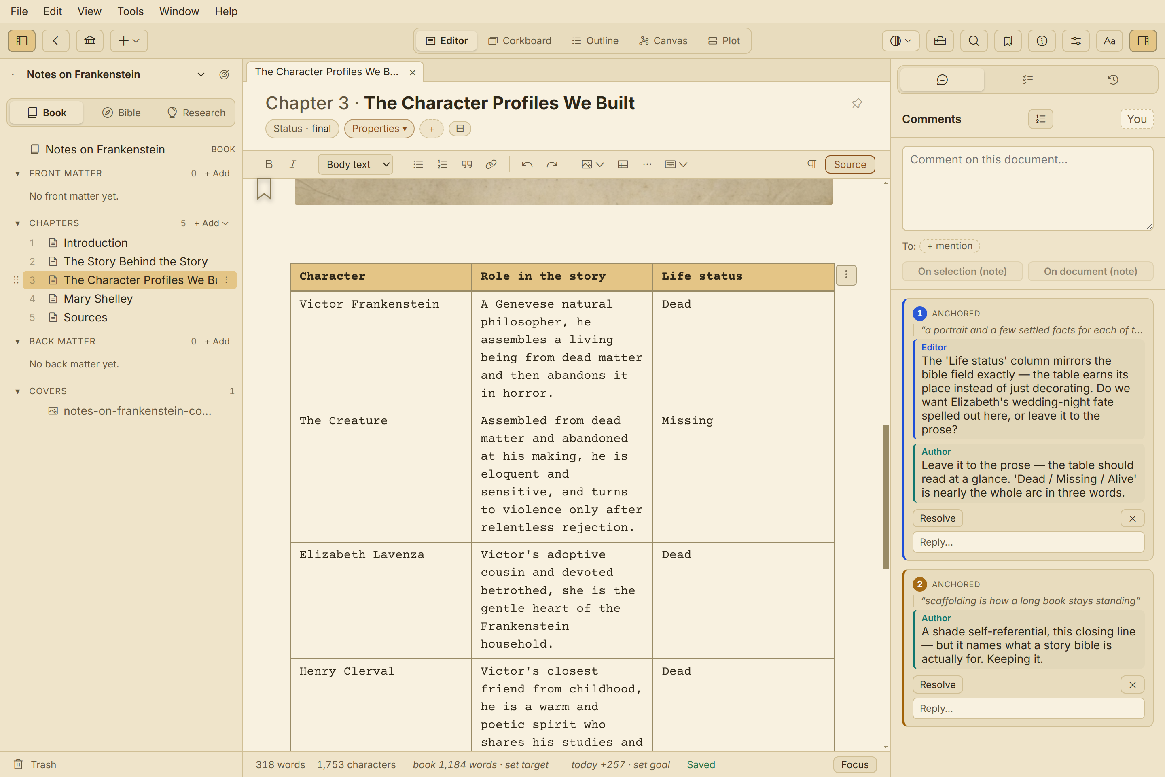
Task: Pin the document with the pin icon
Action: point(857,103)
